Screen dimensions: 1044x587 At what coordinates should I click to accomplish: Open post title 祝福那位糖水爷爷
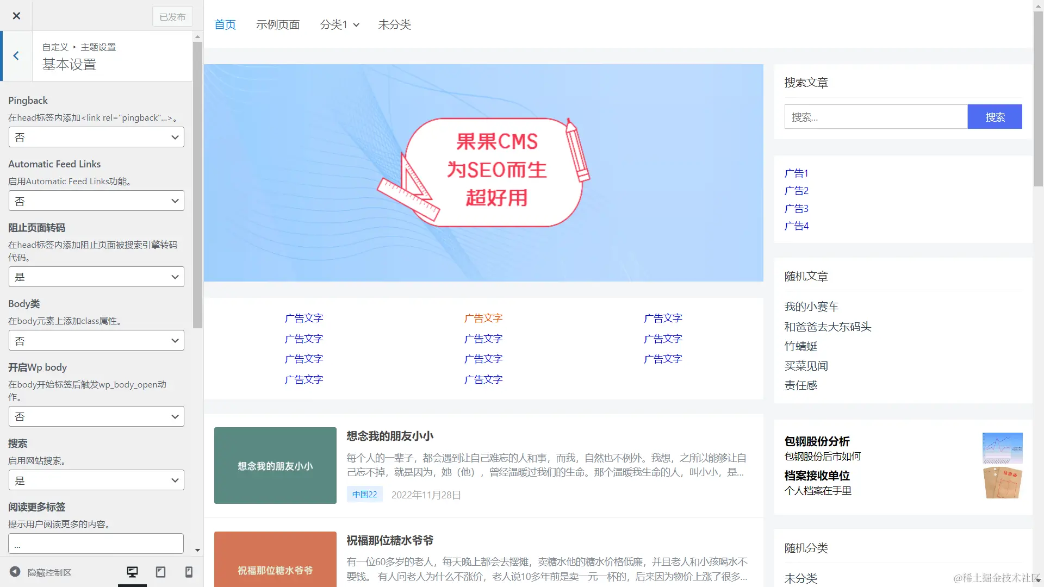pyautogui.click(x=390, y=540)
